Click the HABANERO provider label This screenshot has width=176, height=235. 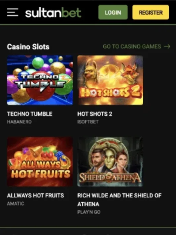pyautogui.click(x=19, y=122)
